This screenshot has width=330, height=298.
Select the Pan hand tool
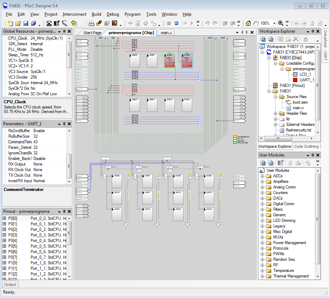pos(256,23)
